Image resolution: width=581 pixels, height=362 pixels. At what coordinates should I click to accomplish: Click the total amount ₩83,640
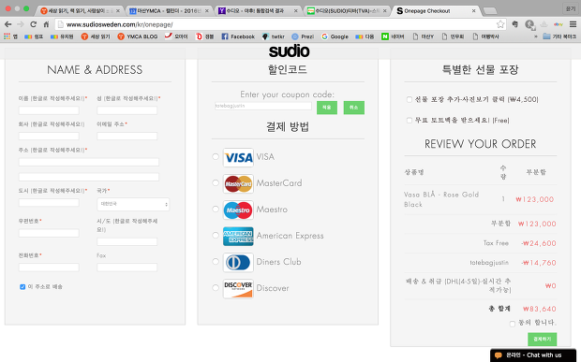tap(540, 309)
